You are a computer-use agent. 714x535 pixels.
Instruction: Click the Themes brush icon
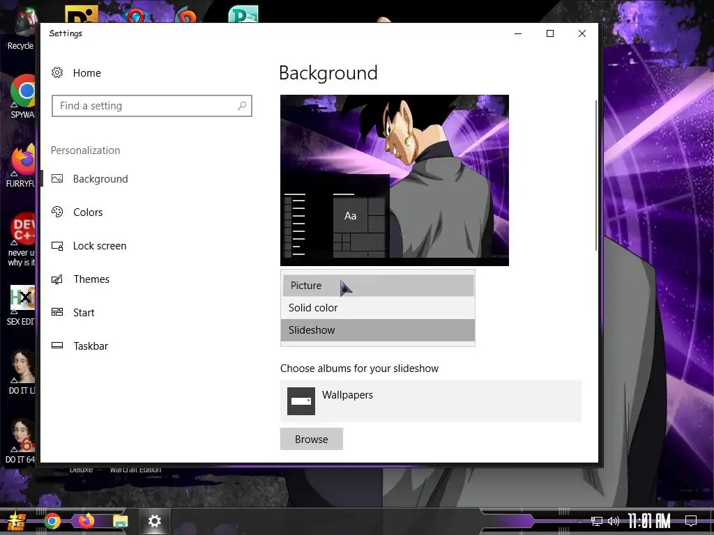click(x=57, y=279)
